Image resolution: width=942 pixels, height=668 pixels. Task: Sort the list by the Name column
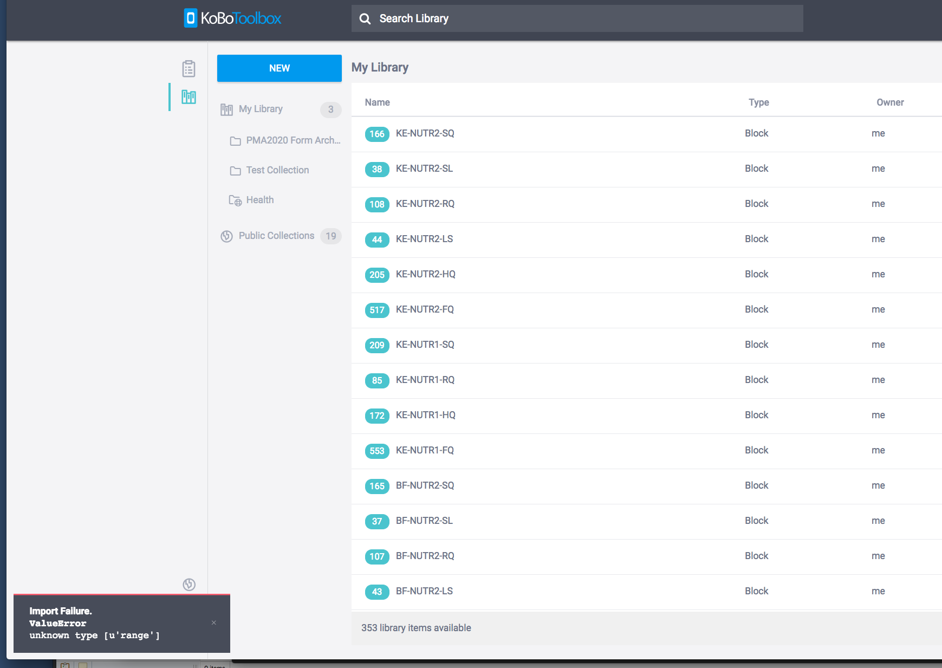pyautogui.click(x=377, y=102)
